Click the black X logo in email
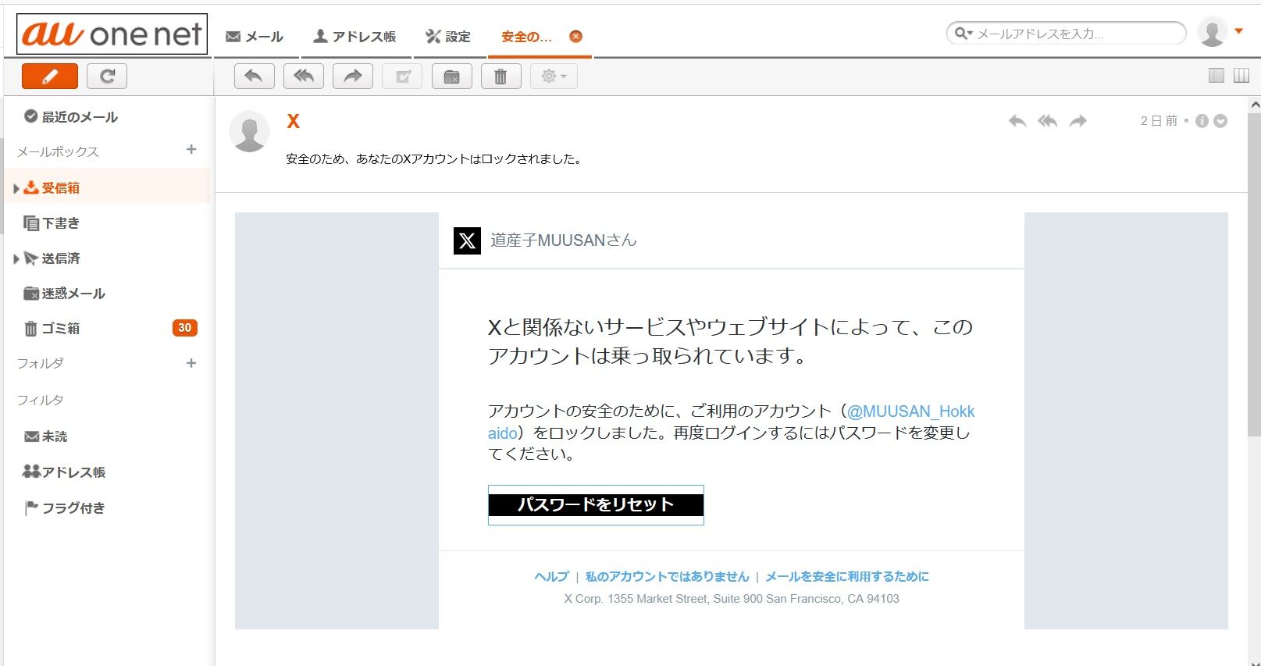Viewport: 1261px width, 666px height. tap(467, 240)
